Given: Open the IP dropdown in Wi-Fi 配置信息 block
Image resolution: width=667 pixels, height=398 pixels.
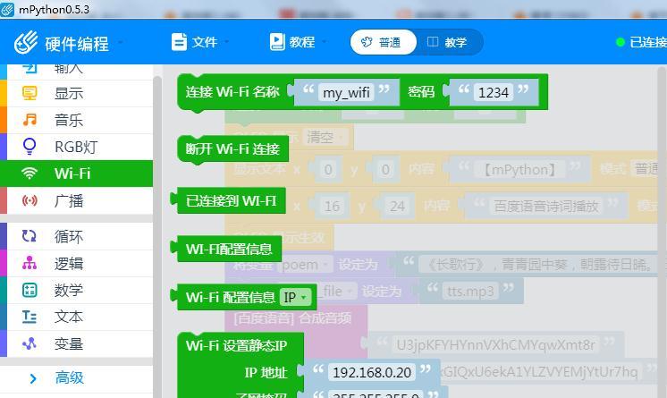Looking at the screenshot, I should click(x=296, y=298).
